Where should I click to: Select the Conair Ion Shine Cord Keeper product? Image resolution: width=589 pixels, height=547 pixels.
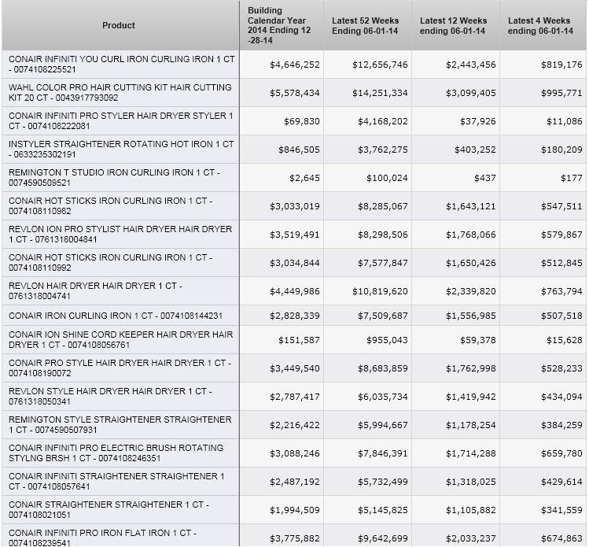(120, 340)
